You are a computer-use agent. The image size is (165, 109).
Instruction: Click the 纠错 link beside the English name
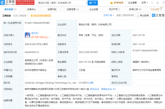90,82
